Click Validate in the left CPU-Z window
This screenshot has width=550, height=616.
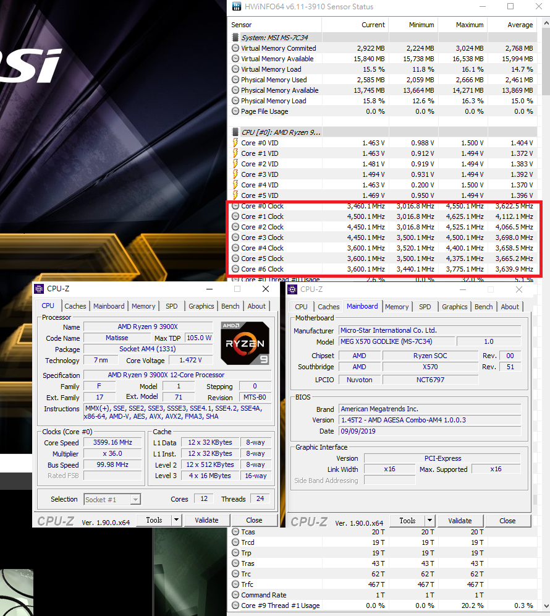206,520
